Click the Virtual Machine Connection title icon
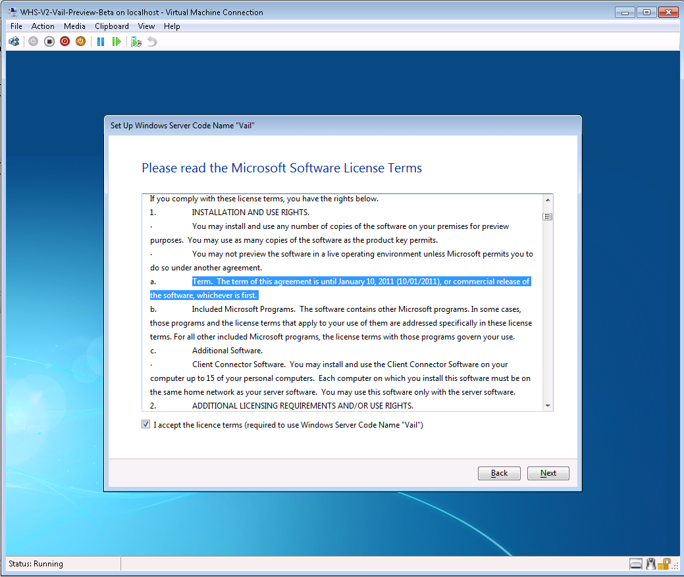 [x=13, y=13]
